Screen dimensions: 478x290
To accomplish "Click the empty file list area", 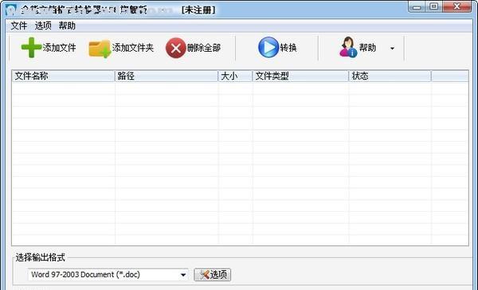I will click(240, 163).
